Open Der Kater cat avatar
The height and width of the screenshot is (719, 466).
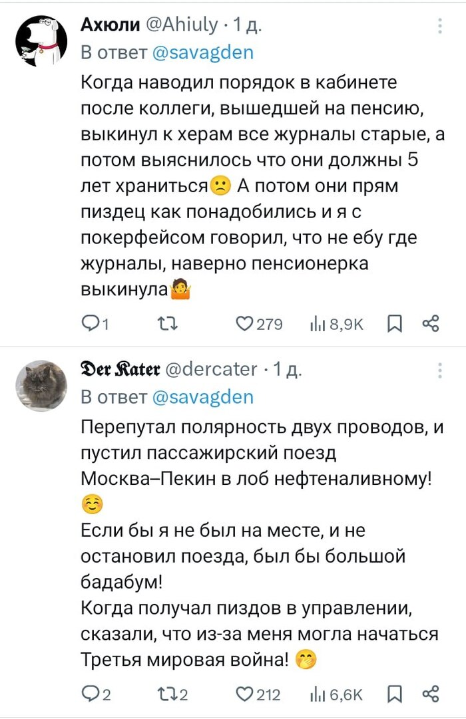point(41,386)
